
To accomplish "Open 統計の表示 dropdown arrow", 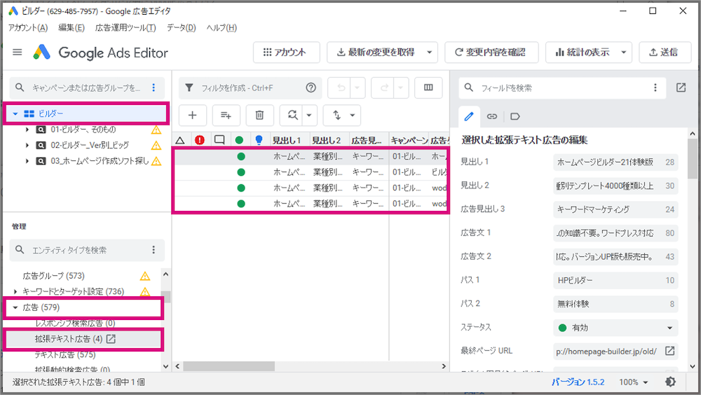I will click(624, 53).
